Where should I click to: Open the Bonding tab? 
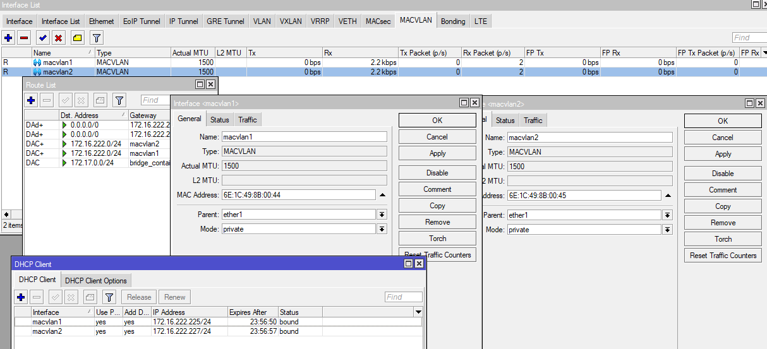(x=453, y=21)
